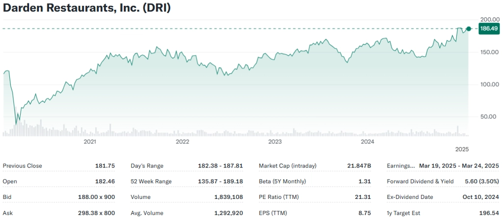Viewport: 502px width, 219px height.
Task: Click the PE Ratio (TTM) label
Action: tap(278, 197)
